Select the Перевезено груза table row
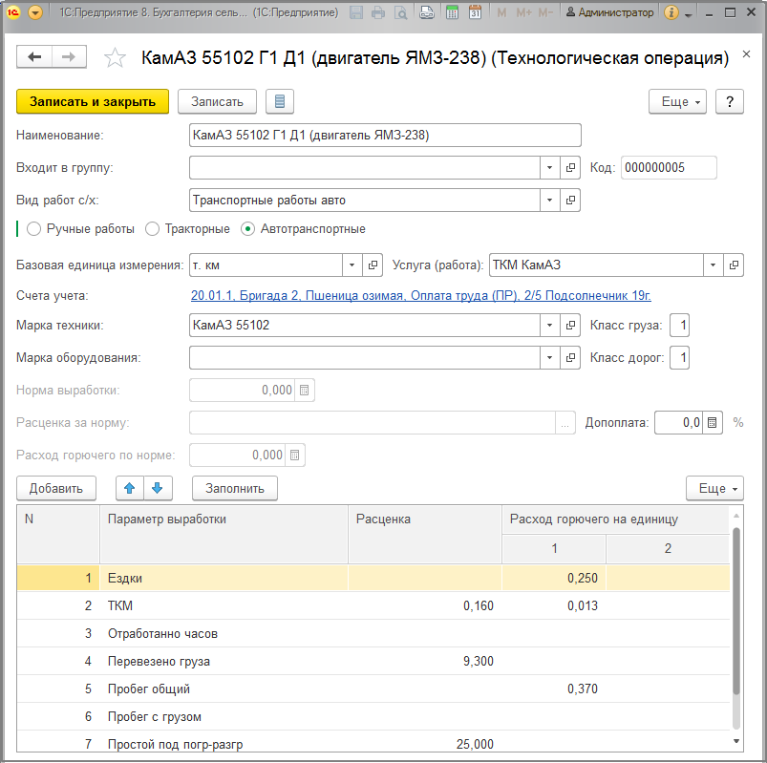Screen dimensions: 767x763 tap(373, 661)
